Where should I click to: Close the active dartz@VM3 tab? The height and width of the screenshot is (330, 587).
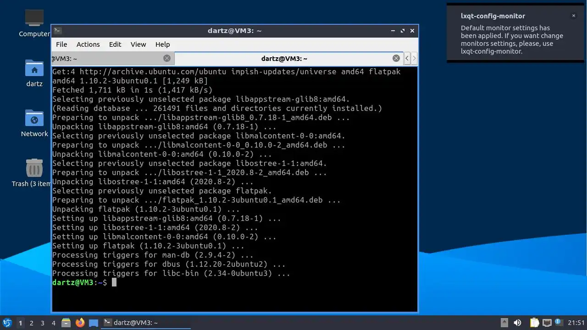pyautogui.click(x=396, y=58)
